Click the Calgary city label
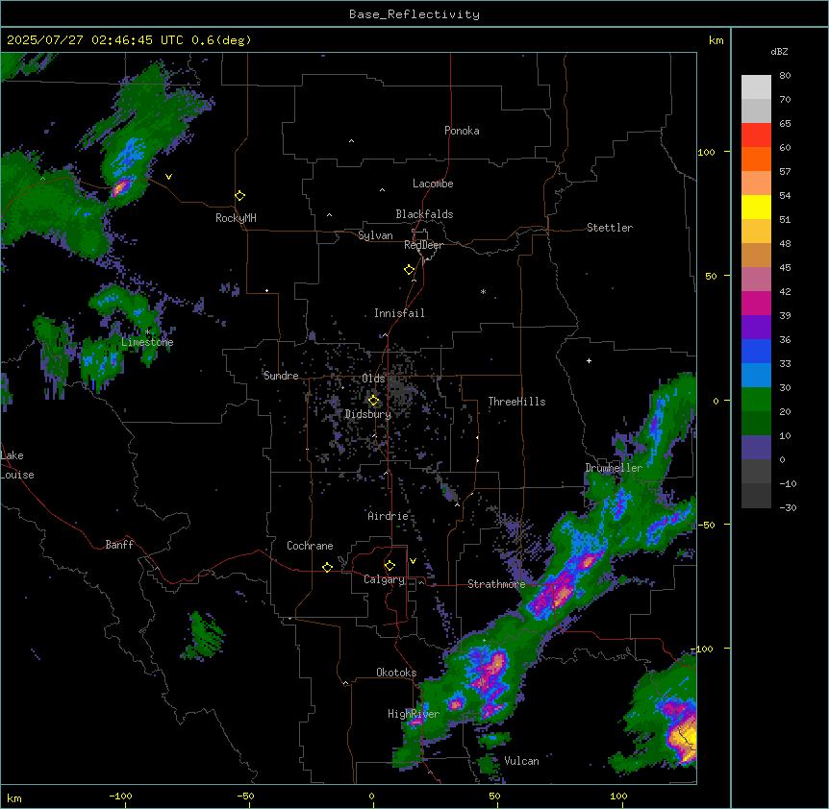The height and width of the screenshot is (809, 829). pyautogui.click(x=384, y=579)
